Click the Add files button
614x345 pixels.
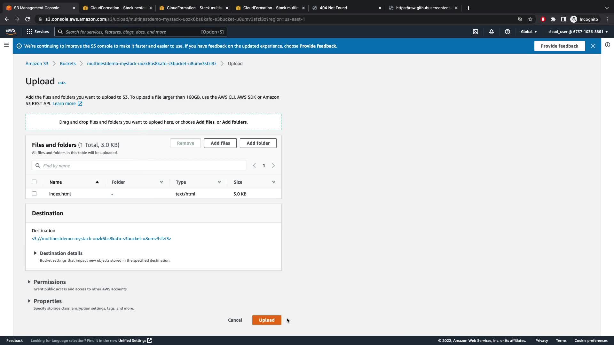pos(220,143)
